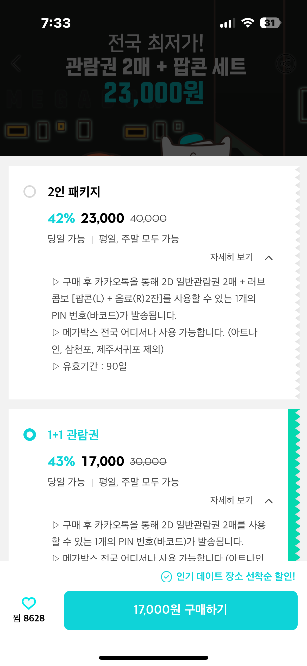This screenshot has width=307, height=666.
Task: Select the 2인 패키지 radio button
Action: [30, 192]
